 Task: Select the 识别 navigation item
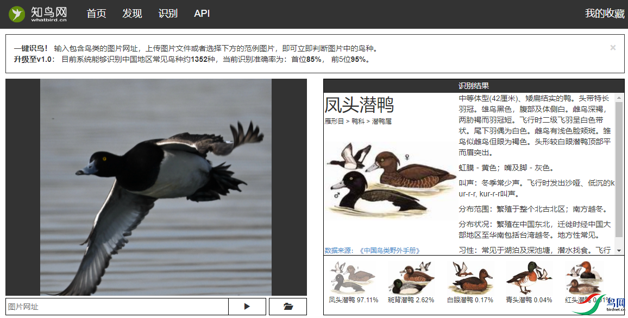coord(168,14)
